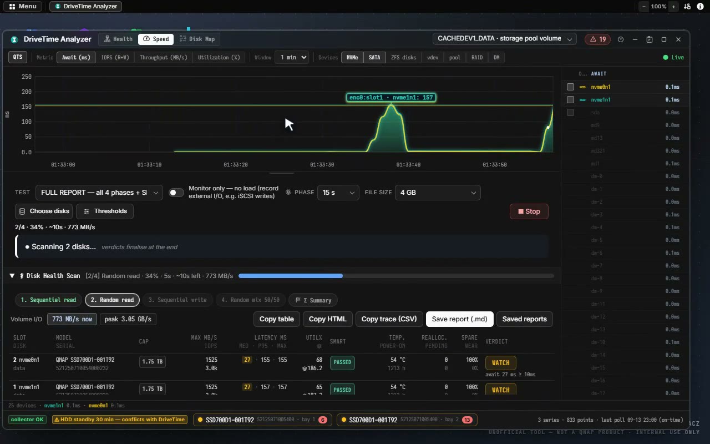Click Save report (.md) button
Image resolution: width=710 pixels, height=444 pixels.
click(x=459, y=319)
